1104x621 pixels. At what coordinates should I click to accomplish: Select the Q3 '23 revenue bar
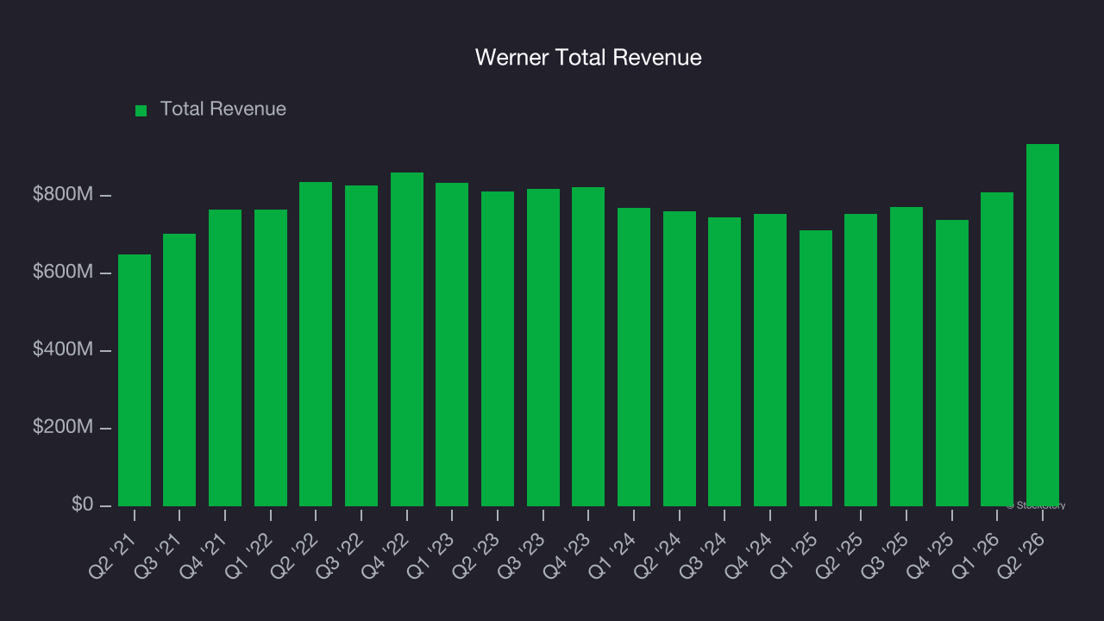click(543, 348)
